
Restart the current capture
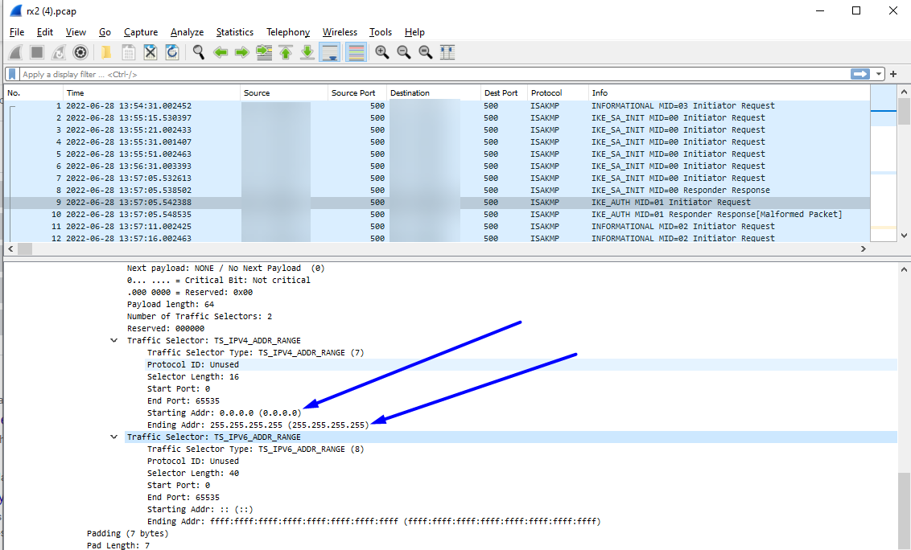coord(58,51)
